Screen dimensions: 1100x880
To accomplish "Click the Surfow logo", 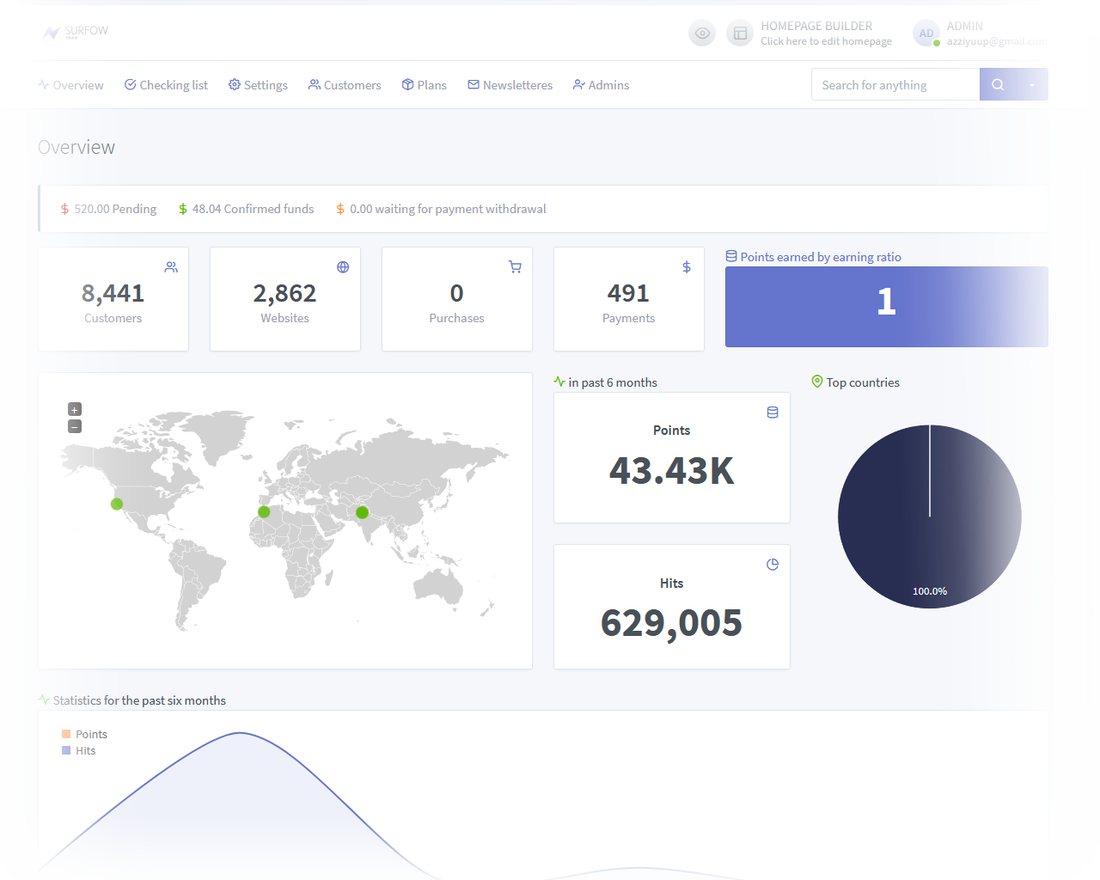I will 76,32.
